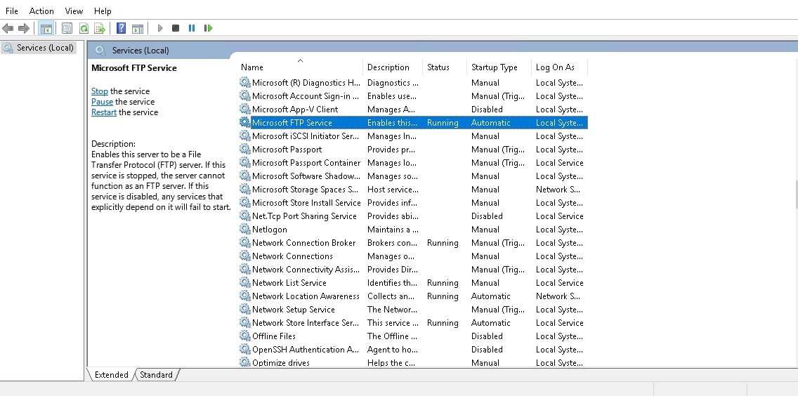Click the Pause the service link

[103, 102]
